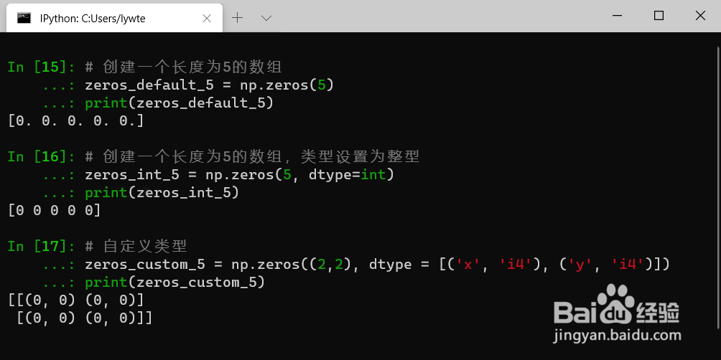Select the IPython tab
Image resolution: width=721 pixels, height=360 pixels.
[x=114, y=18]
